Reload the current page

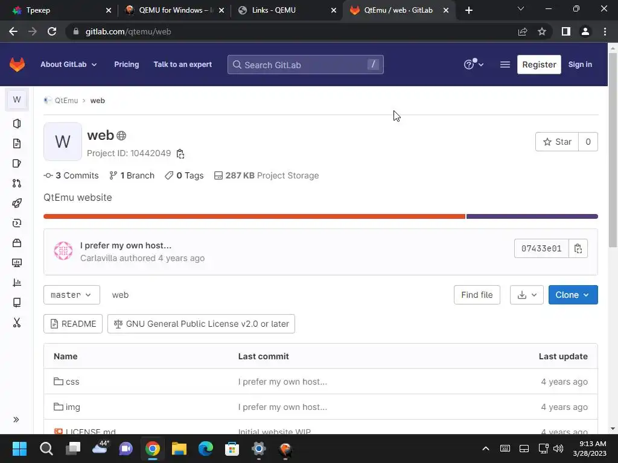click(x=52, y=31)
